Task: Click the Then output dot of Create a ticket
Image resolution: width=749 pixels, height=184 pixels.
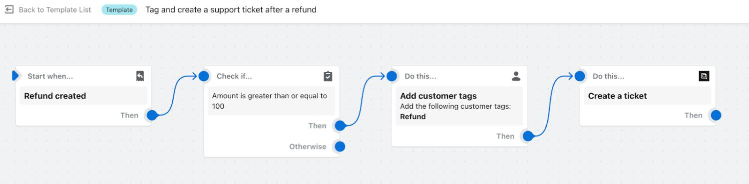Action: click(716, 115)
